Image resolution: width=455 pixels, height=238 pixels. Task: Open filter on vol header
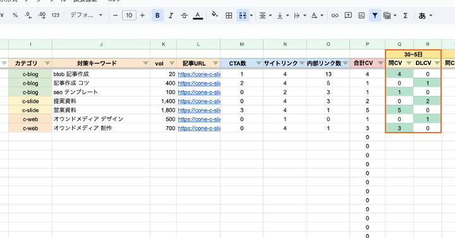click(x=172, y=63)
